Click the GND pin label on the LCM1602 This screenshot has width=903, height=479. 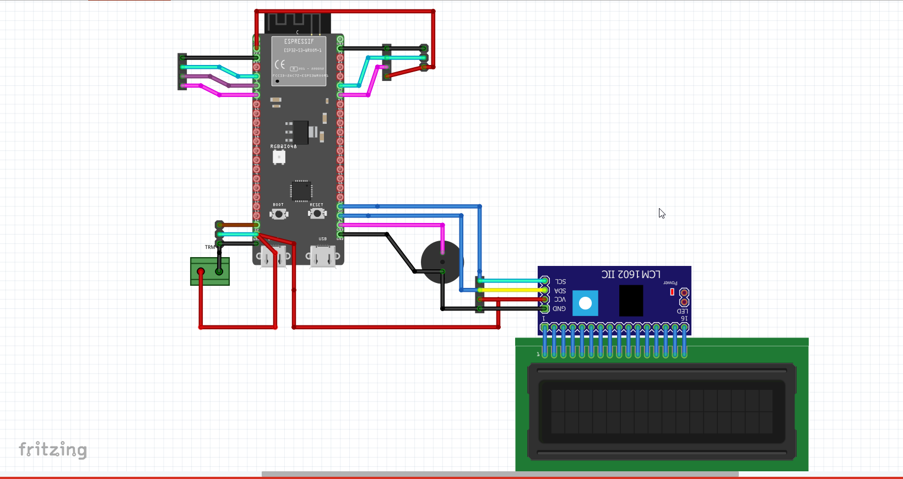pos(559,309)
